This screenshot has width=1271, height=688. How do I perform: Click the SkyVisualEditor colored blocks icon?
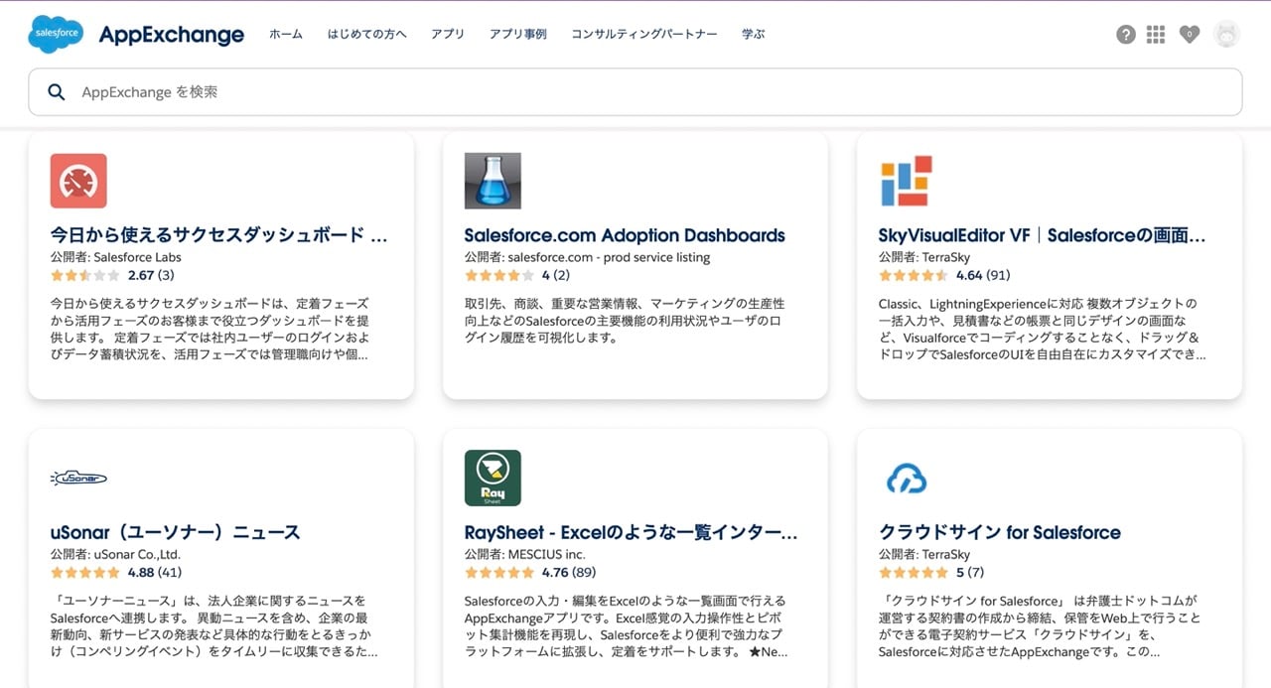pos(906,181)
